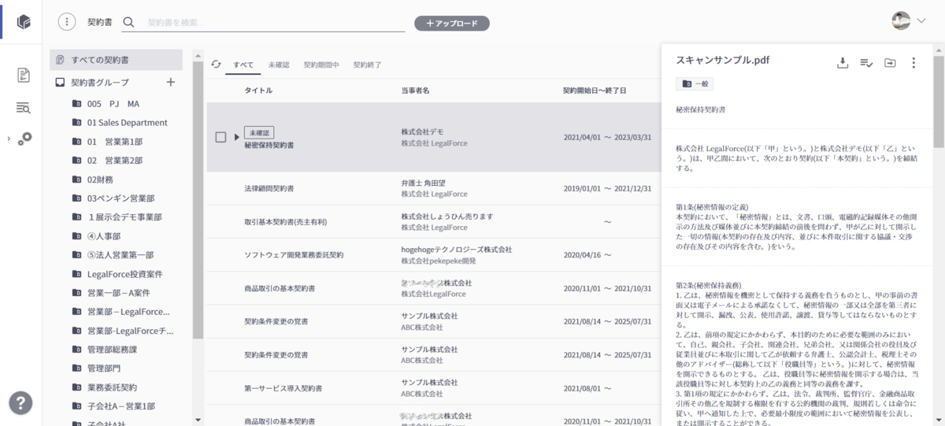Image resolution: width=945 pixels, height=426 pixels.
Task: Select すべての契約書 in the sidebar
Action: tap(117, 60)
